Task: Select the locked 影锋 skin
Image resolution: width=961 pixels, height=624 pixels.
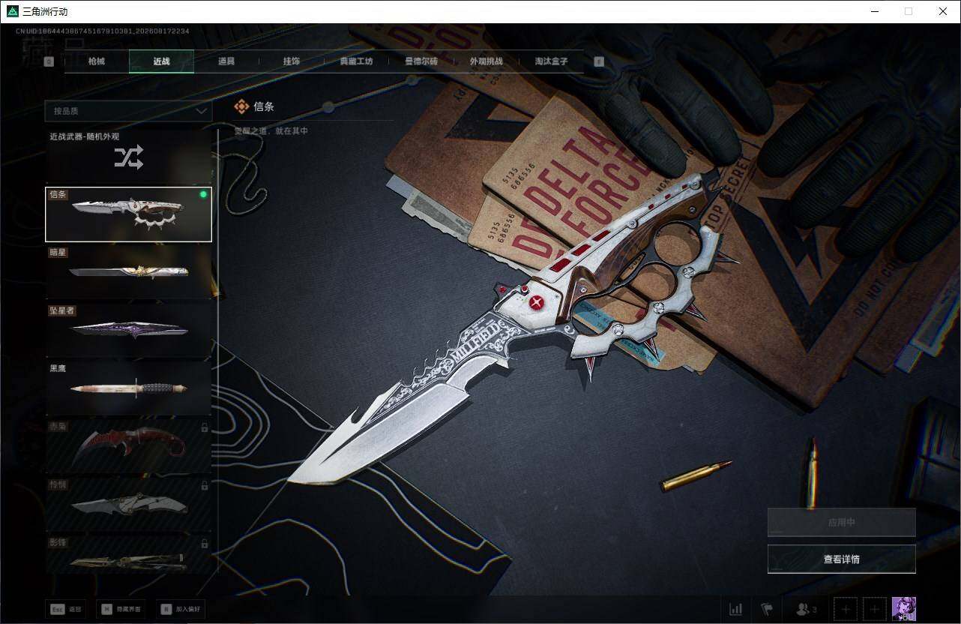Action: pyautogui.click(x=128, y=555)
